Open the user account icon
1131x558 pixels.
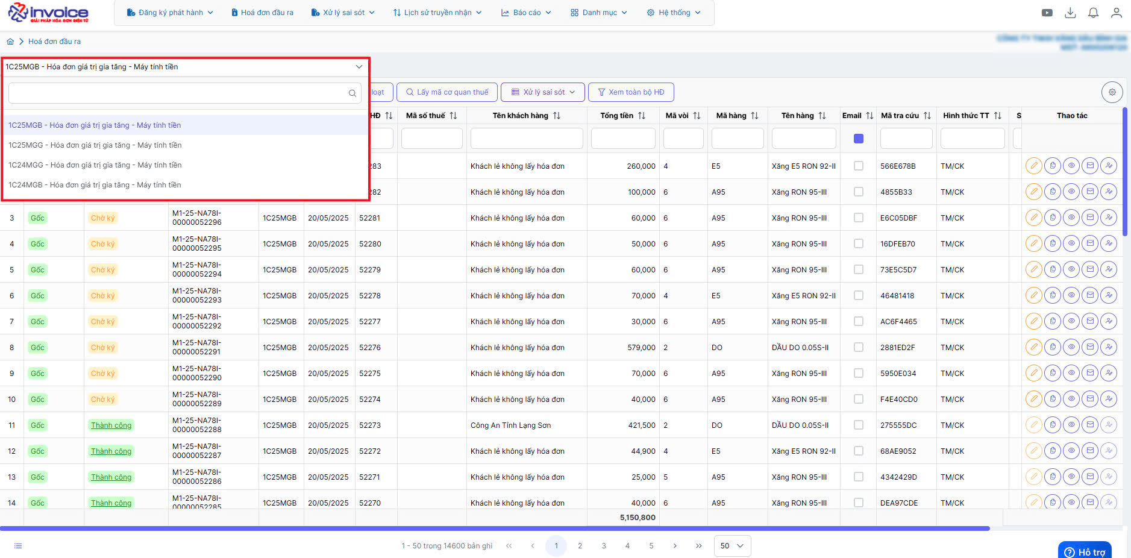tap(1116, 13)
